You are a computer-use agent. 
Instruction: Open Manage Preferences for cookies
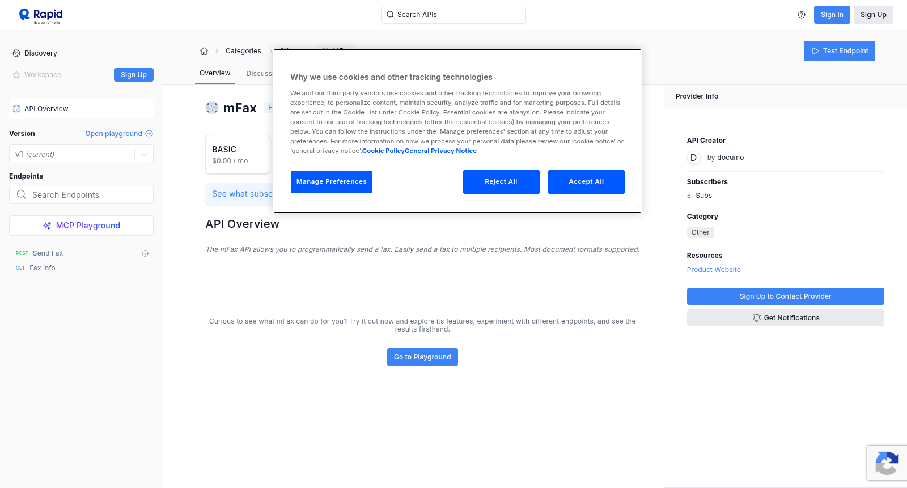click(332, 182)
